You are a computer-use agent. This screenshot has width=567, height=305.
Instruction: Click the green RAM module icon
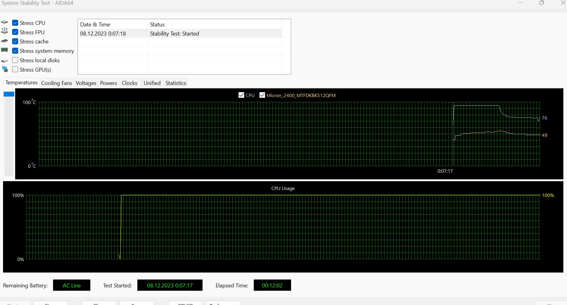tap(5, 50)
